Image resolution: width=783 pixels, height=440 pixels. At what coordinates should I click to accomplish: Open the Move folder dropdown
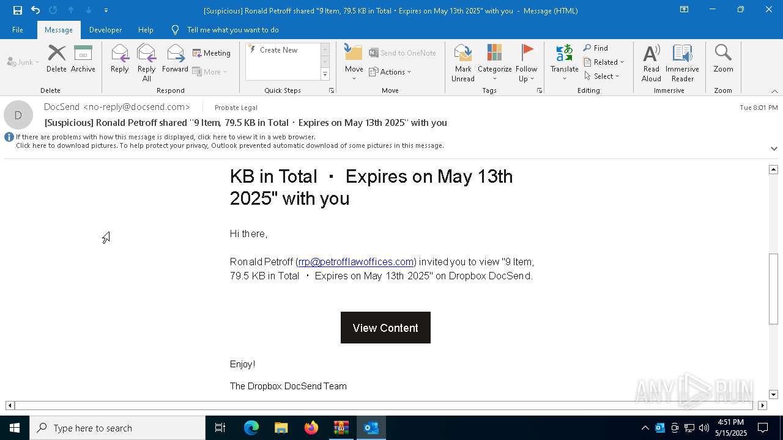[354, 62]
